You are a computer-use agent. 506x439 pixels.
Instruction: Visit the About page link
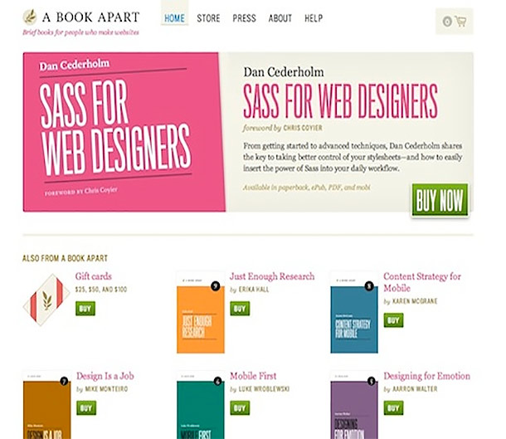point(280,18)
